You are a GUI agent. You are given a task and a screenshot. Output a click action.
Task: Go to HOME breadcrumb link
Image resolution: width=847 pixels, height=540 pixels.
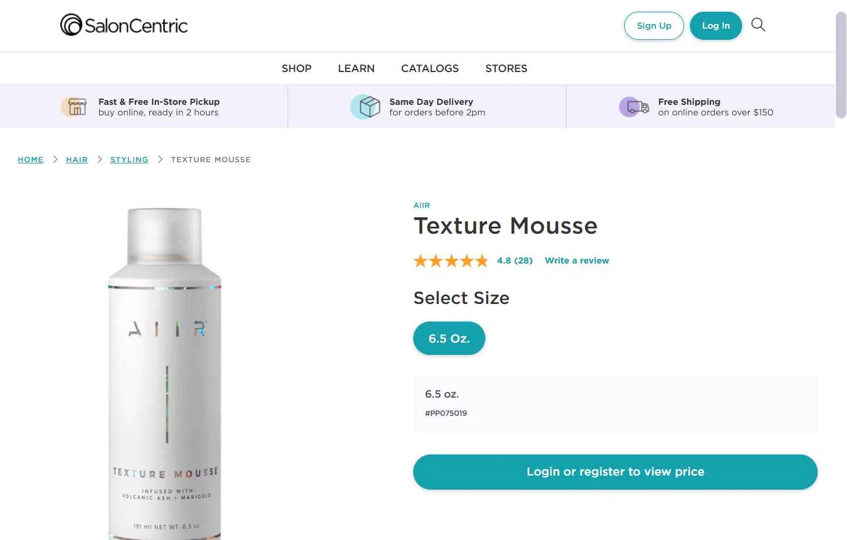30,159
